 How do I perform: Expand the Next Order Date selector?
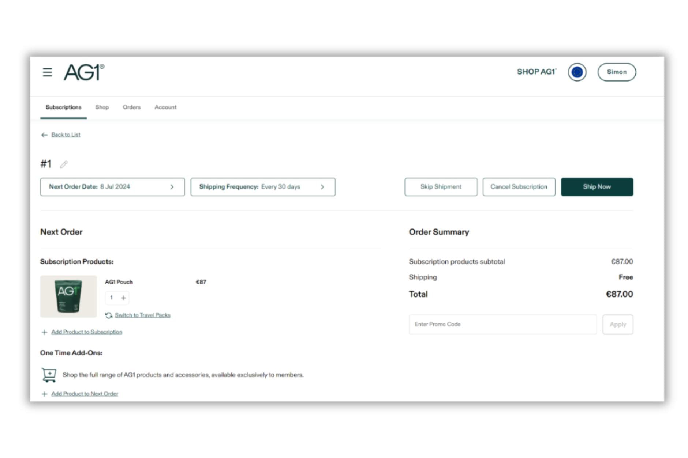112,187
